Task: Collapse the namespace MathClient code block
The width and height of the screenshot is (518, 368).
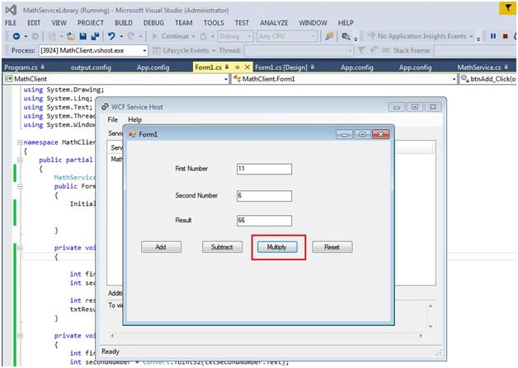Action: click(20, 142)
